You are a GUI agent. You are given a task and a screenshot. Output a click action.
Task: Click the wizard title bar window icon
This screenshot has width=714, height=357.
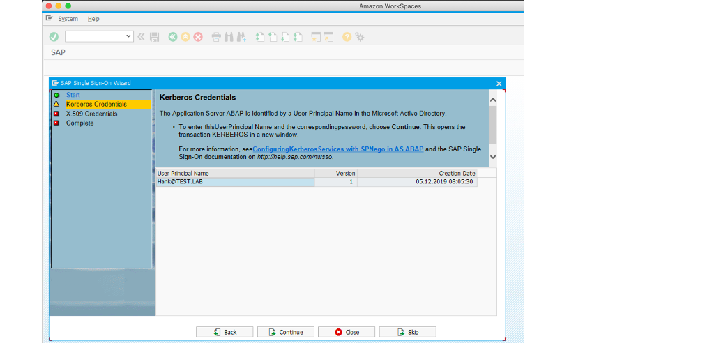(x=56, y=83)
